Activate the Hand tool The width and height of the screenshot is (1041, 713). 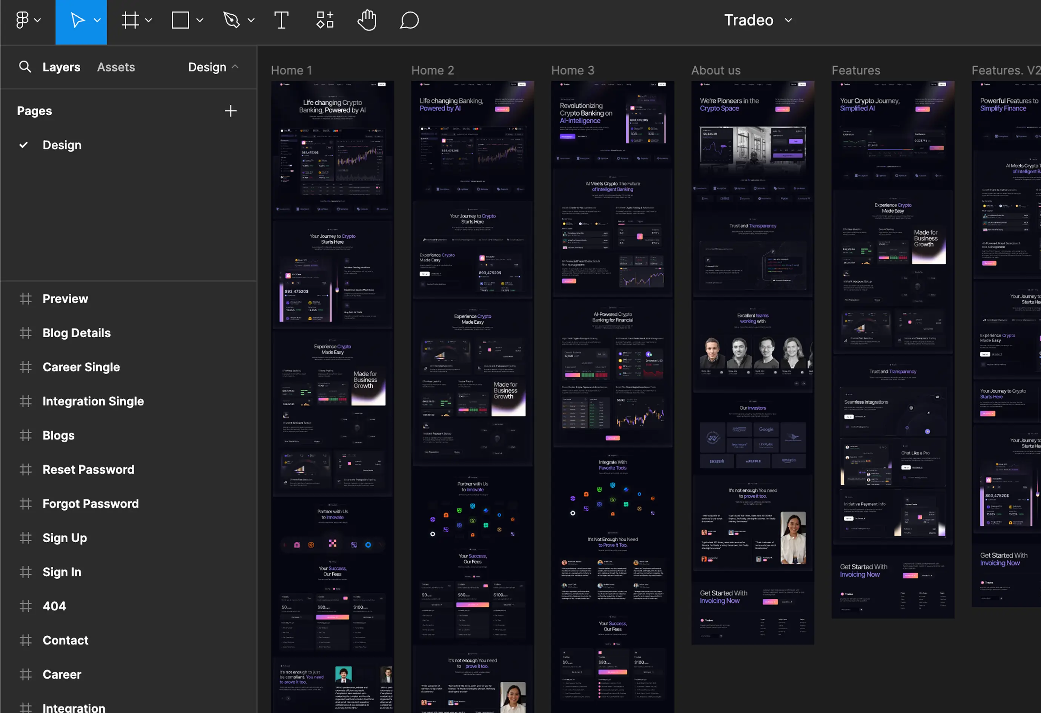click(x=367, y=20)
